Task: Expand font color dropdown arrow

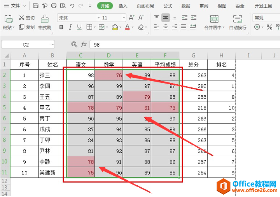Action: pyautogui.click(x=133, y=27)
